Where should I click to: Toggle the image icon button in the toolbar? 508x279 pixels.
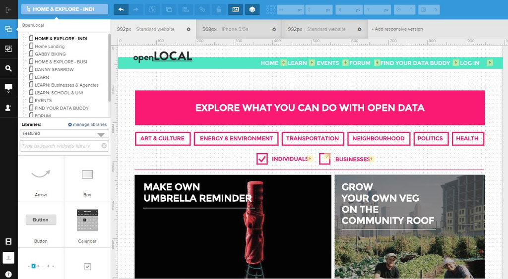[236, 9]
